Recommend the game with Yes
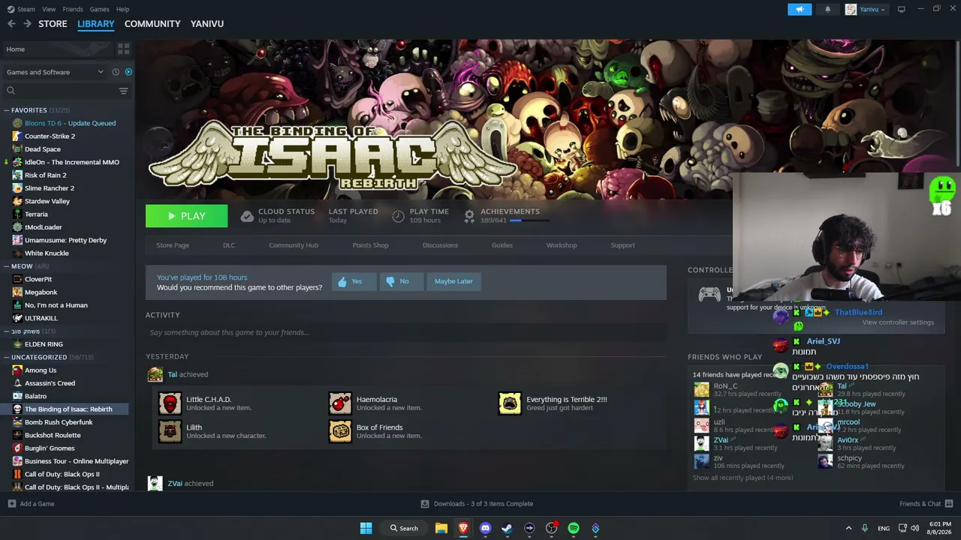This screenshot has width=961, height=540. point(354,281)
